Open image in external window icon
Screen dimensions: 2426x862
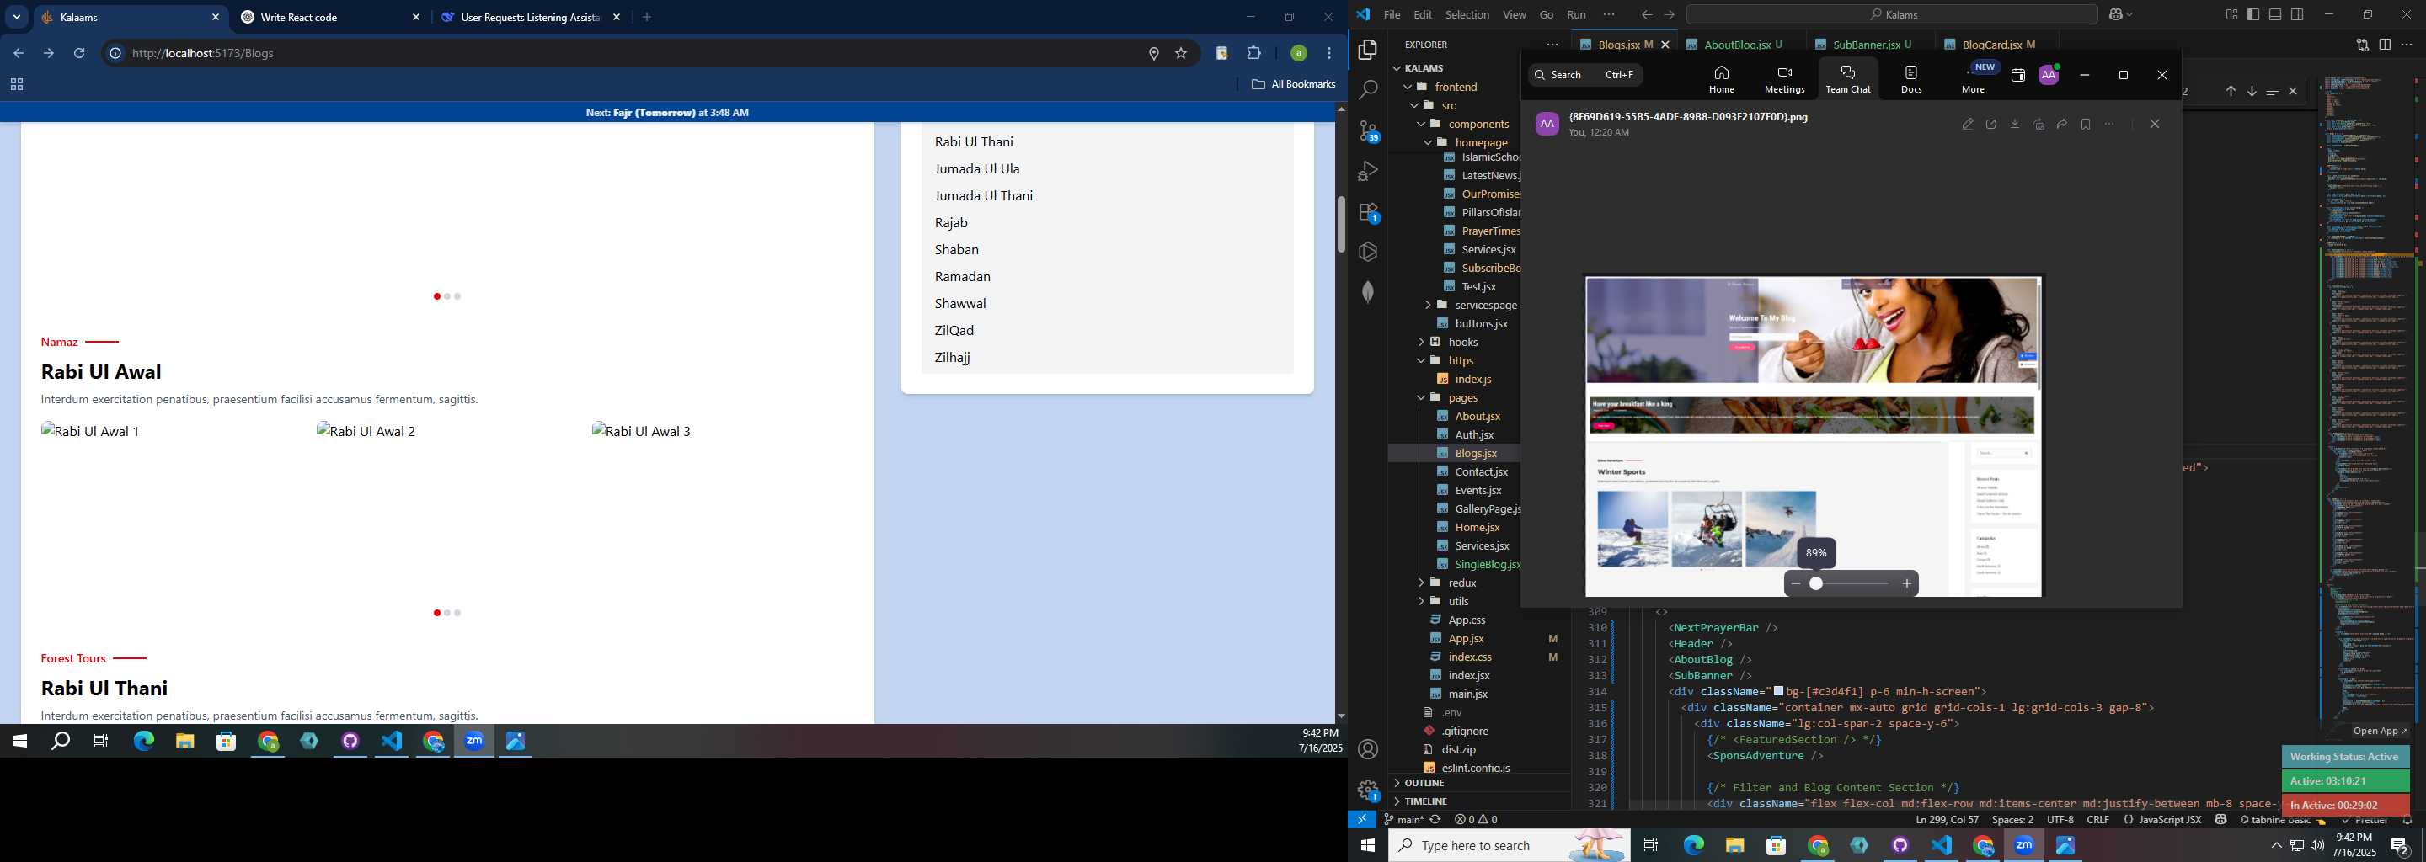point(1990,125)
